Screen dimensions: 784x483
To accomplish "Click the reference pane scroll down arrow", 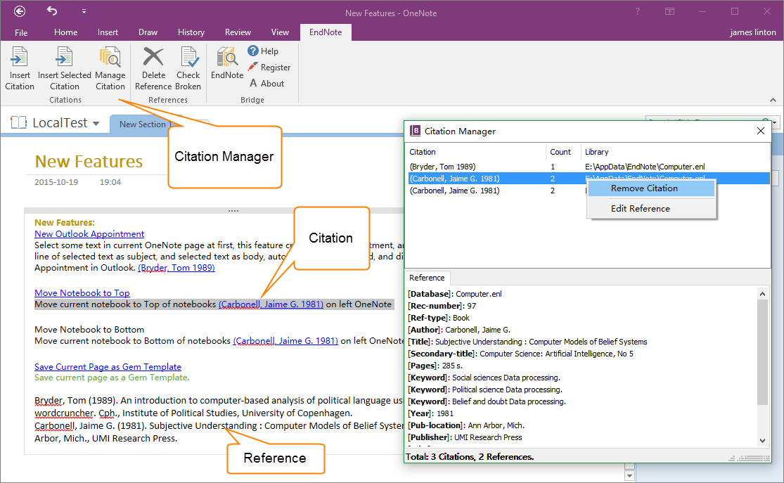I will tap(762, 441).
